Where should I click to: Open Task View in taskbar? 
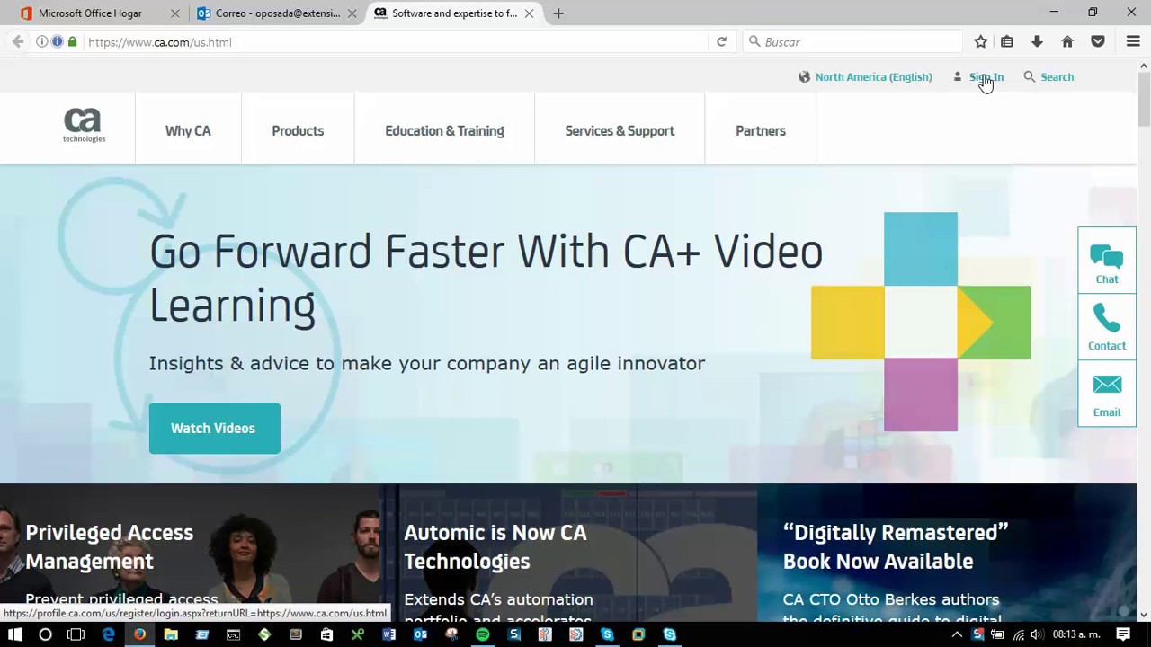pyautogui.click(x=76, y=634)
